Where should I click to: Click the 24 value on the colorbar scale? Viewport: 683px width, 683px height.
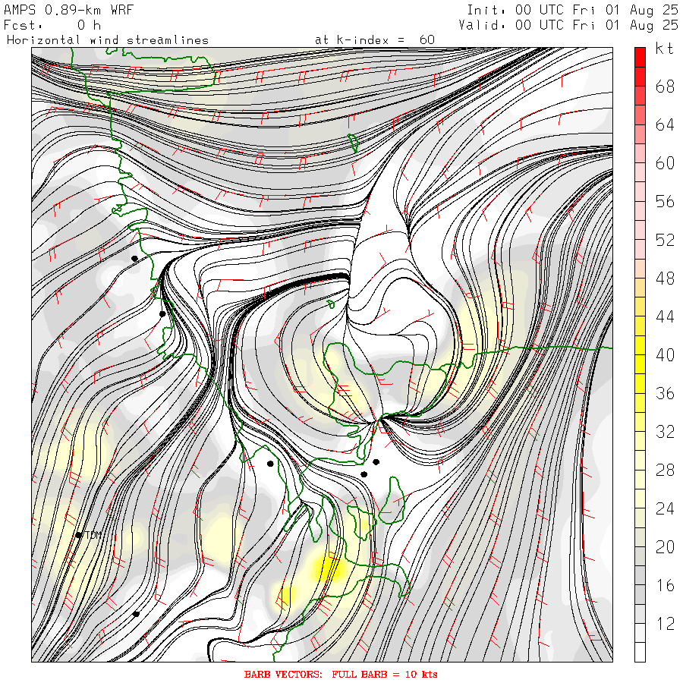[665, 508]
